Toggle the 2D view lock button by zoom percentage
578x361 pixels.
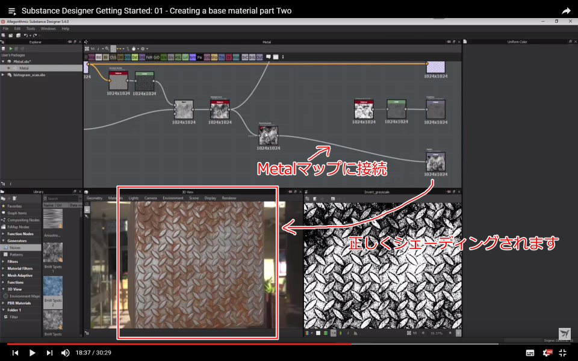coord(458,333)
